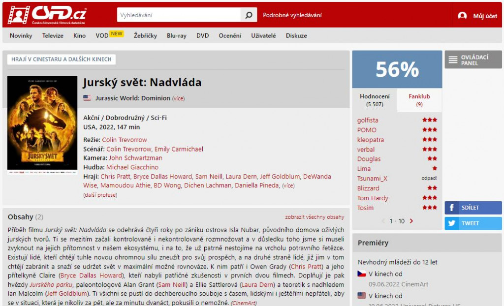
Task: Open John Schwartzman cinematographer link
Action: tap(135, 158)
